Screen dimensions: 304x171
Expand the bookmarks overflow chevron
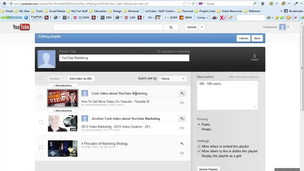pos(281,11)
